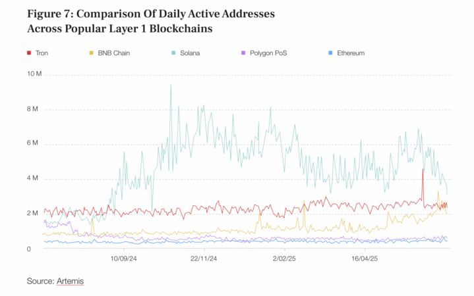474x296 pixels.
Task: Click the teal Solana legend swatch
Action: (173, 53)
